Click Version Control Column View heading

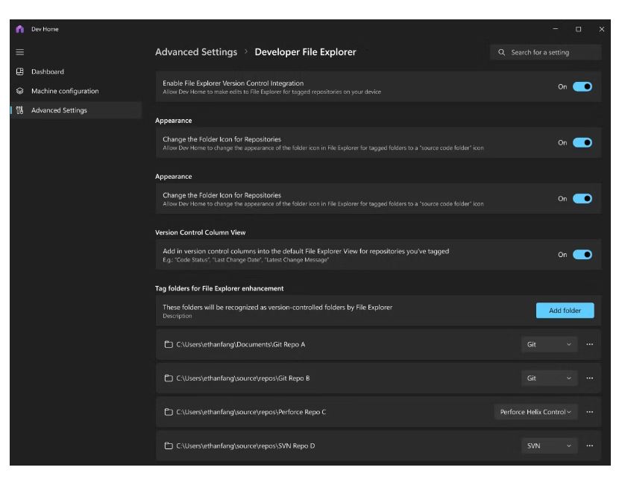tap(201, 232)
